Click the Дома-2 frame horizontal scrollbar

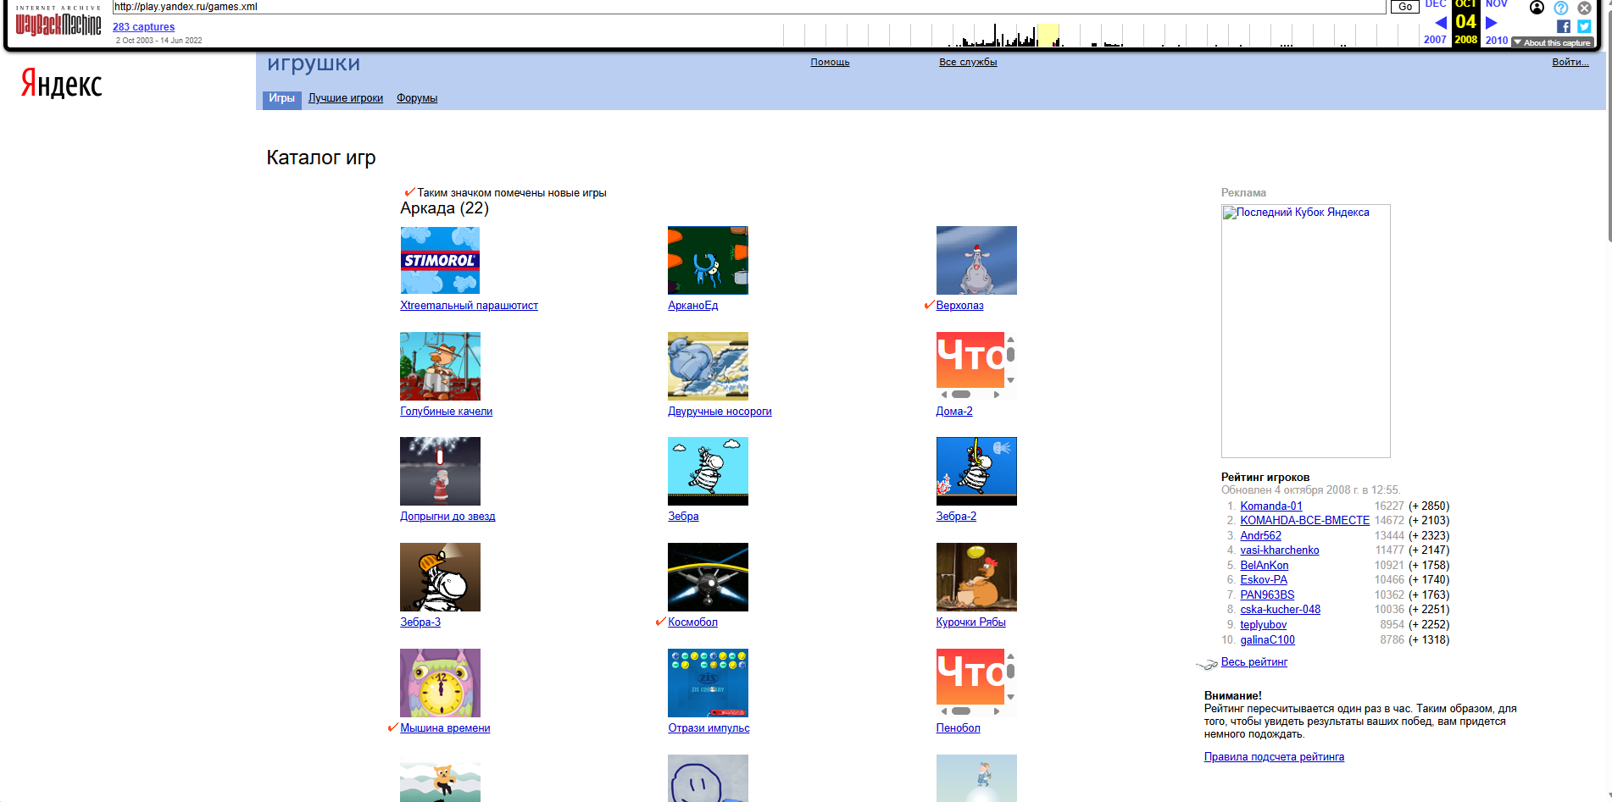[x=970, y=395]
